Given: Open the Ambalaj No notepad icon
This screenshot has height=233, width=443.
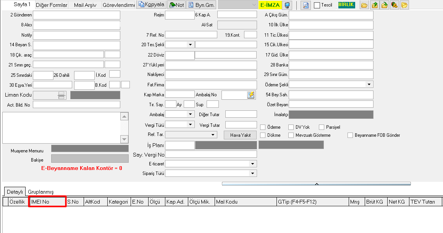Looking at the screenshot, I should pos(251,95).
